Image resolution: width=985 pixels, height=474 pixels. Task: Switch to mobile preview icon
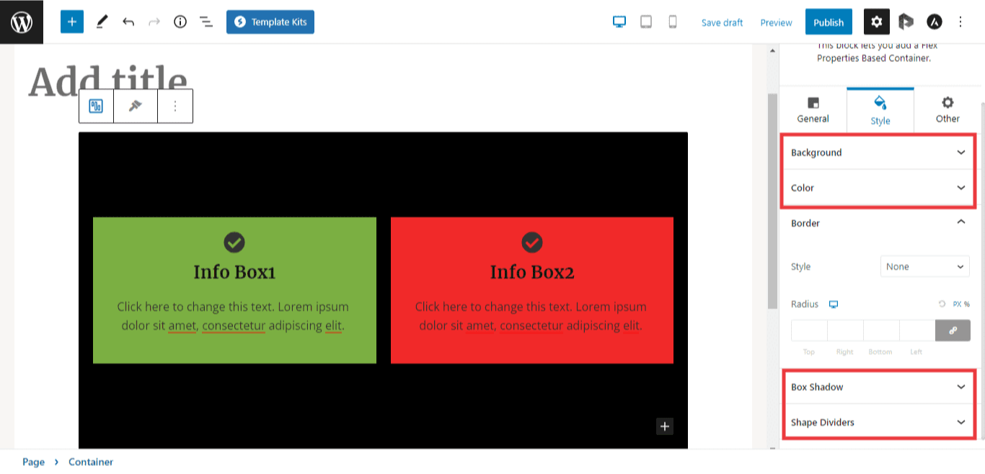[x=673, y=22]
